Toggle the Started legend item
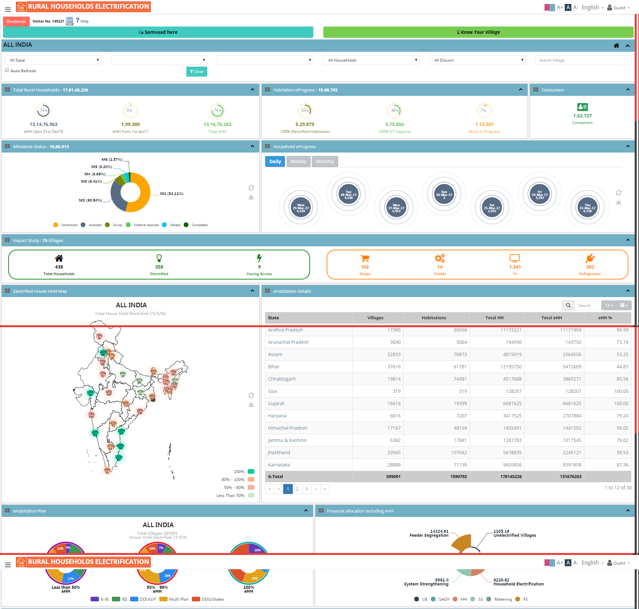Viewport: 639px width, 609px height. pos(171,225)
